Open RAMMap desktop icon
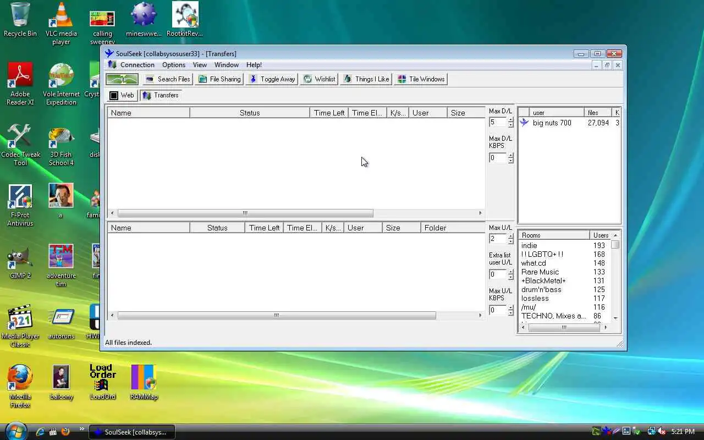This screenshot has width=704, height=440. coord(144,382)
